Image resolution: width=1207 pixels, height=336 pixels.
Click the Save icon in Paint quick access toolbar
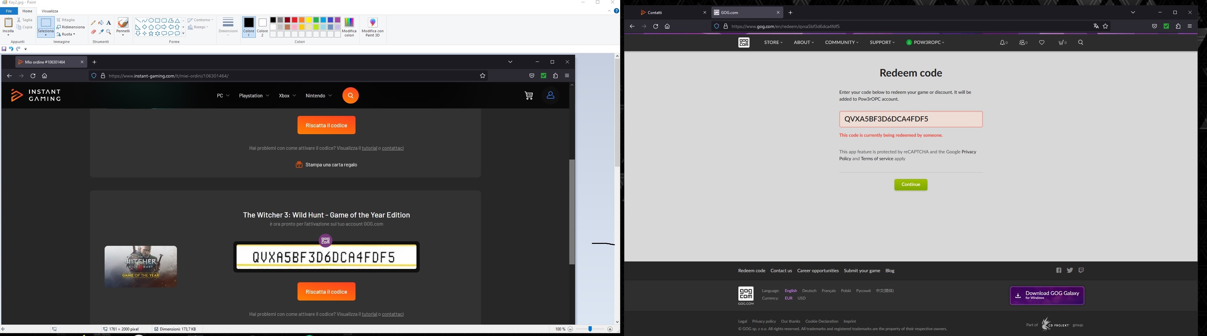click(4, 49)
